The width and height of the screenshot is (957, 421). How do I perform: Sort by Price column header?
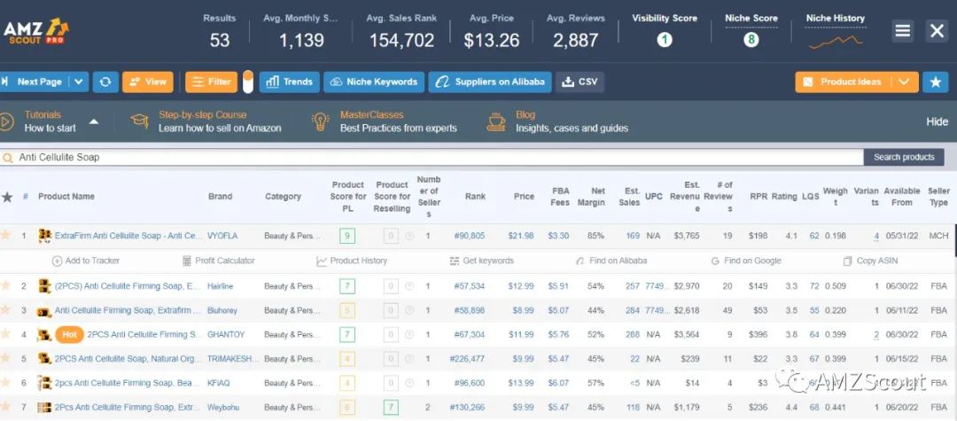point(524,197)
